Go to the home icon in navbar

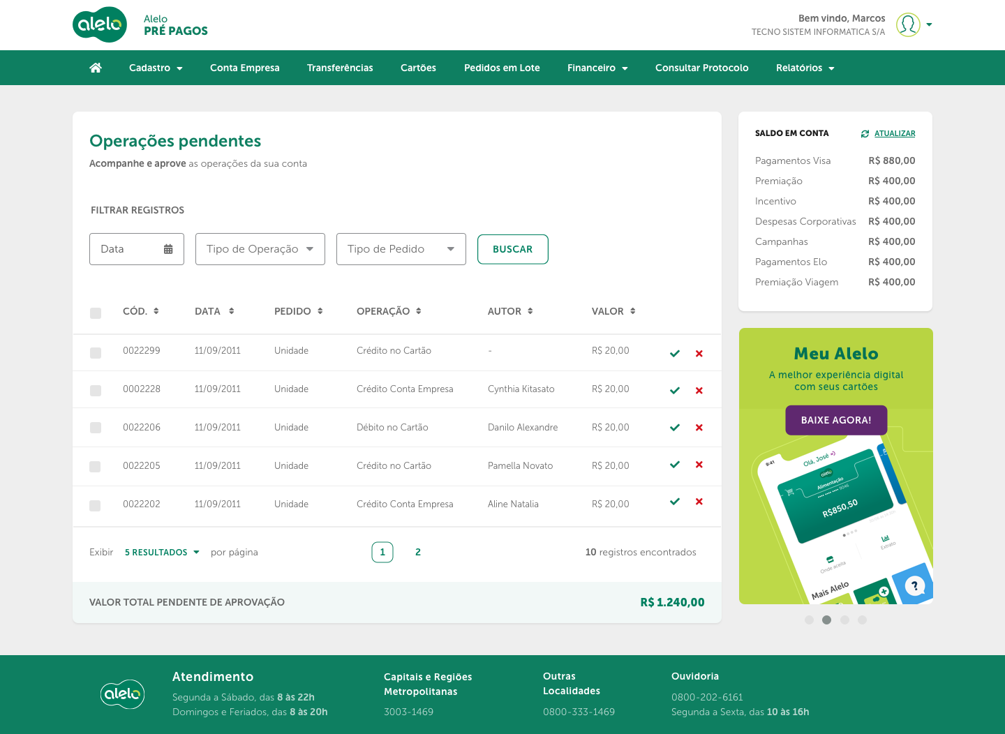(x=96, y=68)
